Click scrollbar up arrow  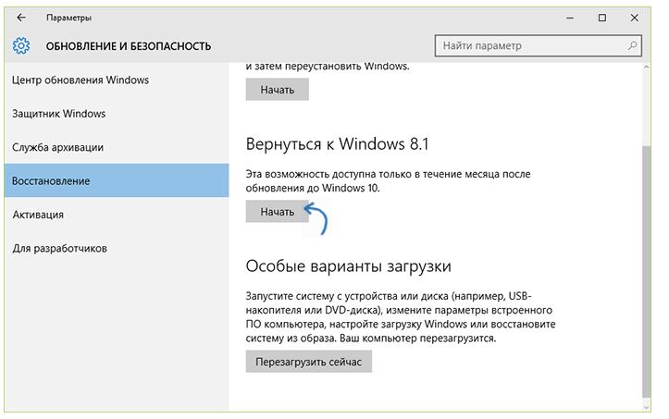click(x=647, y=67)
